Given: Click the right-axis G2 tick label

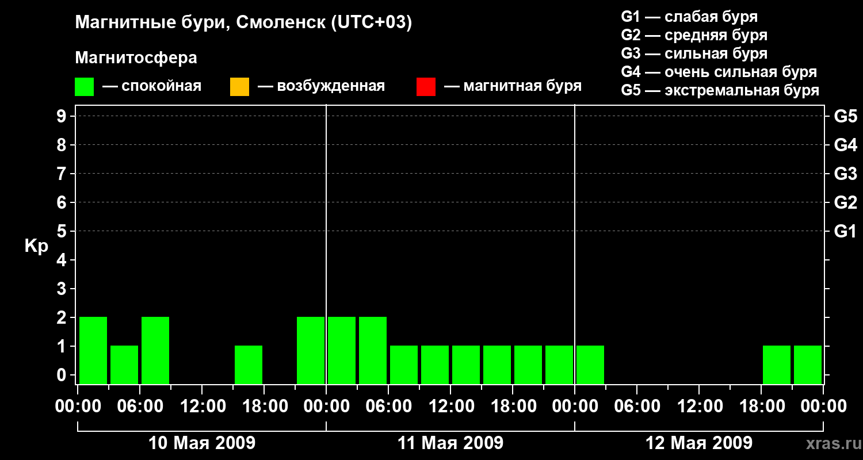Looking at the screenshot, I should tap(845, 202).
